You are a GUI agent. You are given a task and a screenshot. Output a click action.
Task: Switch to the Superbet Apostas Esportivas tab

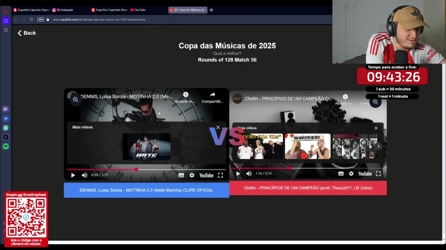point(31,10)
